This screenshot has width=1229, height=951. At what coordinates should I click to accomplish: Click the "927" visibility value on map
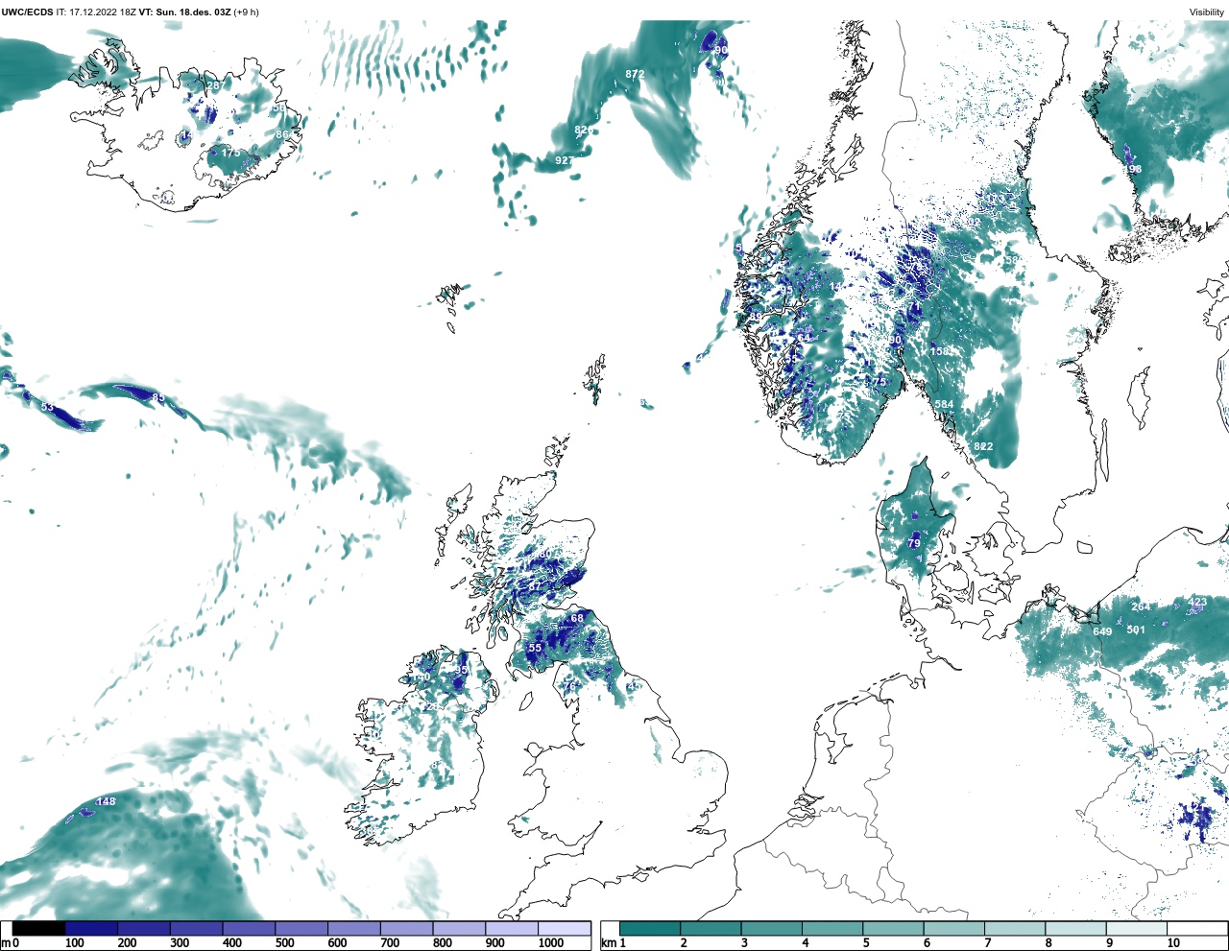tap(565, 160)
